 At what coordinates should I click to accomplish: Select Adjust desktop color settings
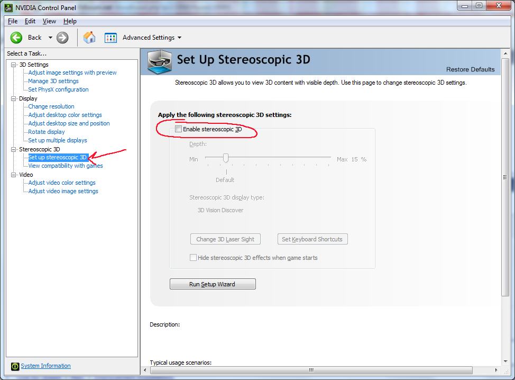(x=65, y=115)
